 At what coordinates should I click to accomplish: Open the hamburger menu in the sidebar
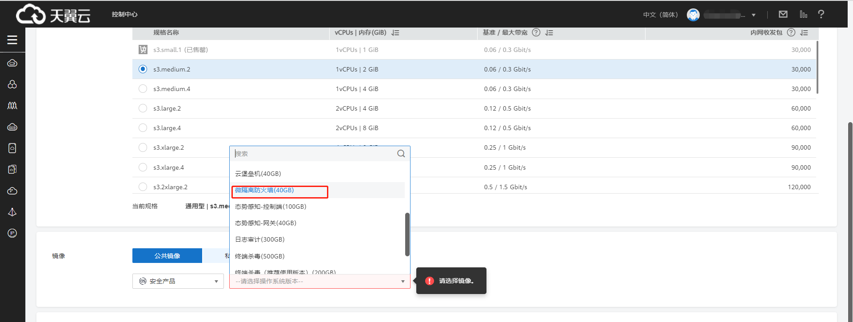12,40
